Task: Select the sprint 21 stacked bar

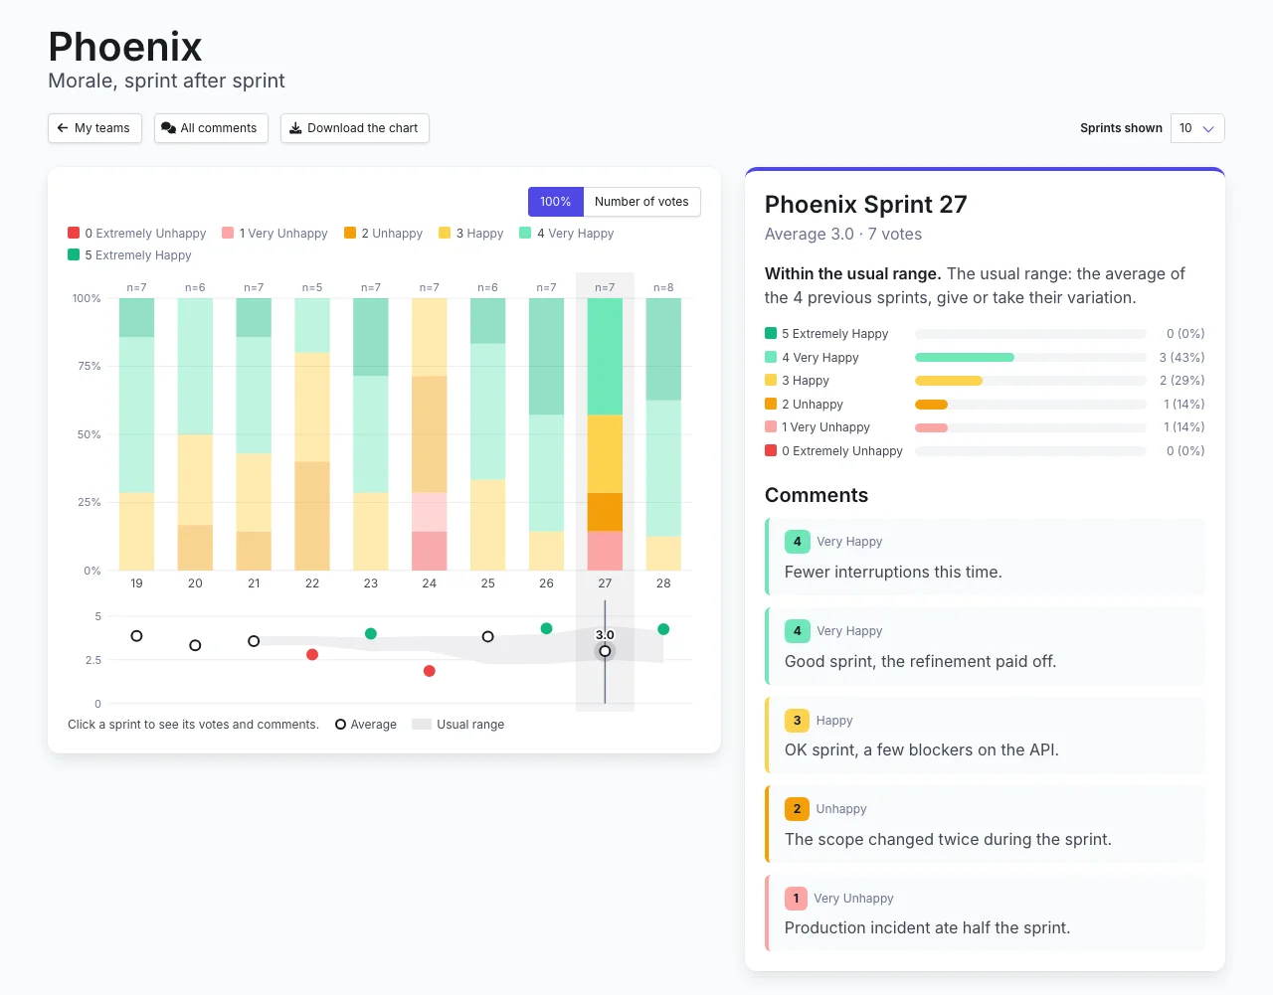Action: (254, 434)
